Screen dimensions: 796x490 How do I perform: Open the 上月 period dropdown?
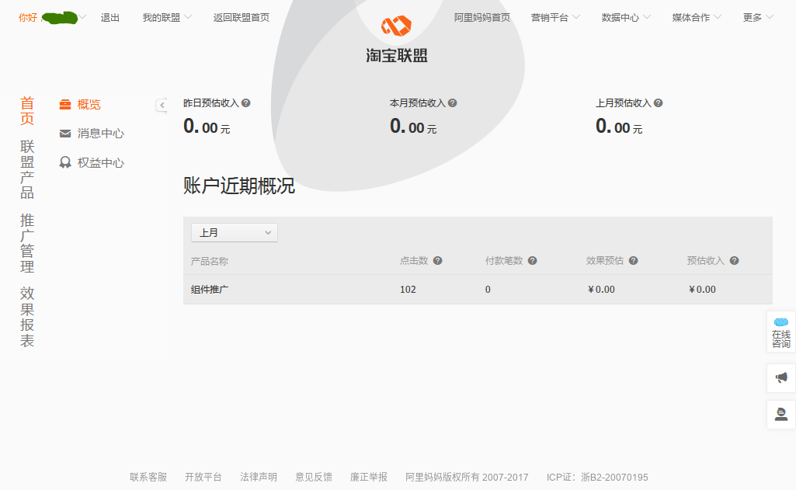(x=235, y=232)
